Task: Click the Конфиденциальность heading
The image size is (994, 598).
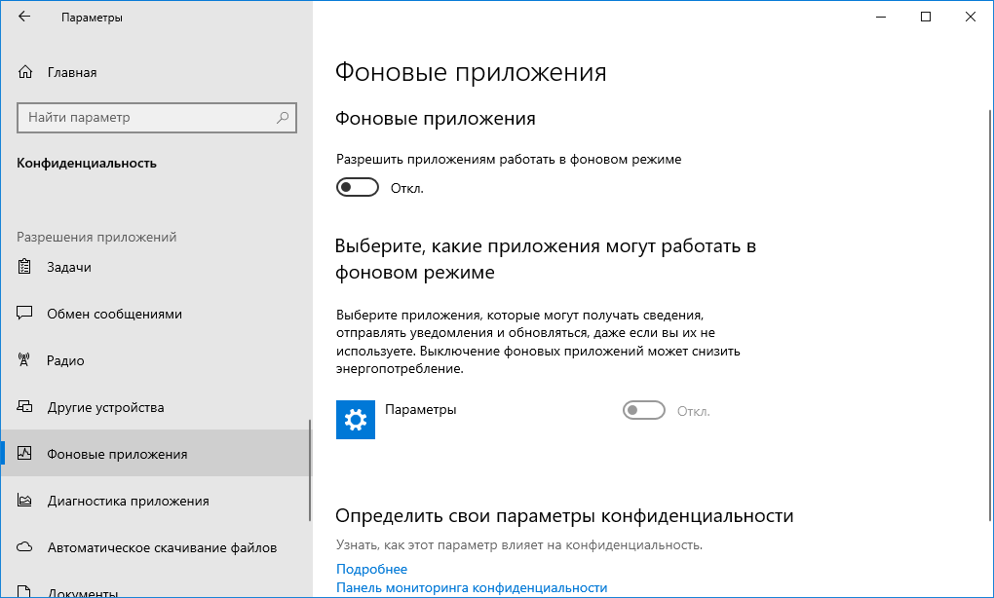Action: [86, 164]
